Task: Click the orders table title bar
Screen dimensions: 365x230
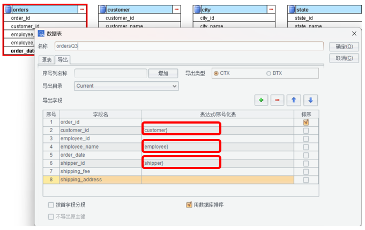Action: (x=44, y=10)
